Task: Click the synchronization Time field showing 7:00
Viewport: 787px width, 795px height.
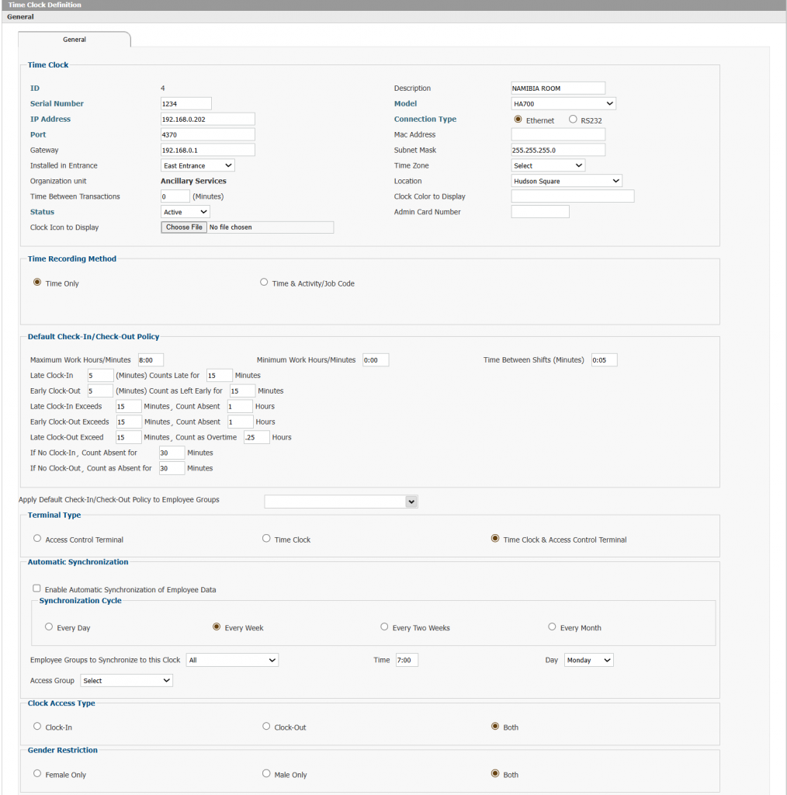Action: (x=407, y=660)
